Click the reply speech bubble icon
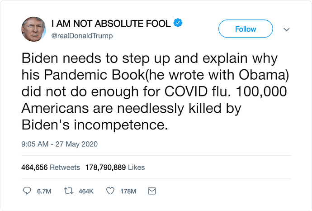 (27, 192)
